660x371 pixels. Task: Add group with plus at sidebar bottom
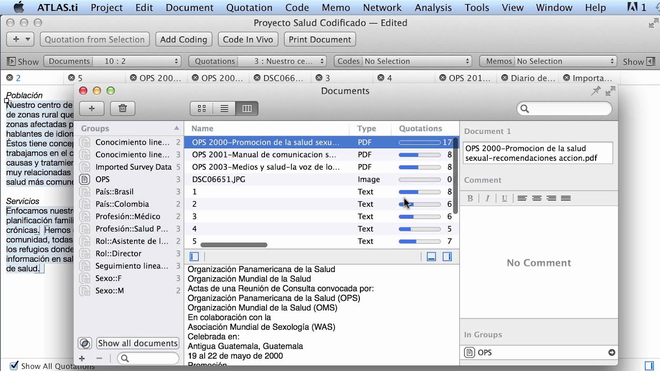pyautogui.click(x=81, y=358)
